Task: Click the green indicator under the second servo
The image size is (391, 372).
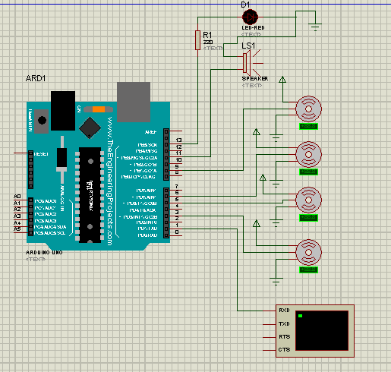Action: coord(308,172)
